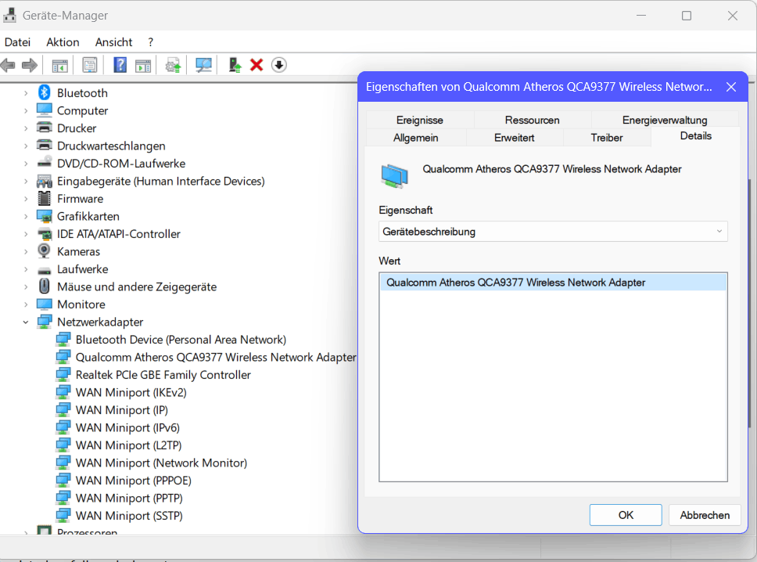Select WAN Miniport (L2TP)
757x562 pixels.
tap(128, 445)
